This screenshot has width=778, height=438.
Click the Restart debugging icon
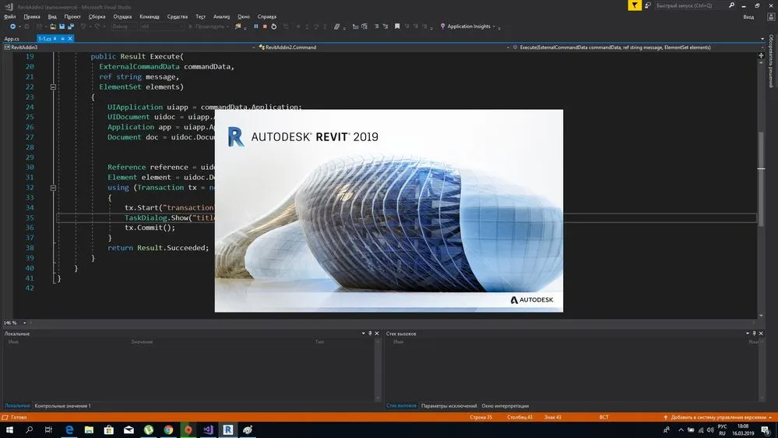[x=274, y=26]
